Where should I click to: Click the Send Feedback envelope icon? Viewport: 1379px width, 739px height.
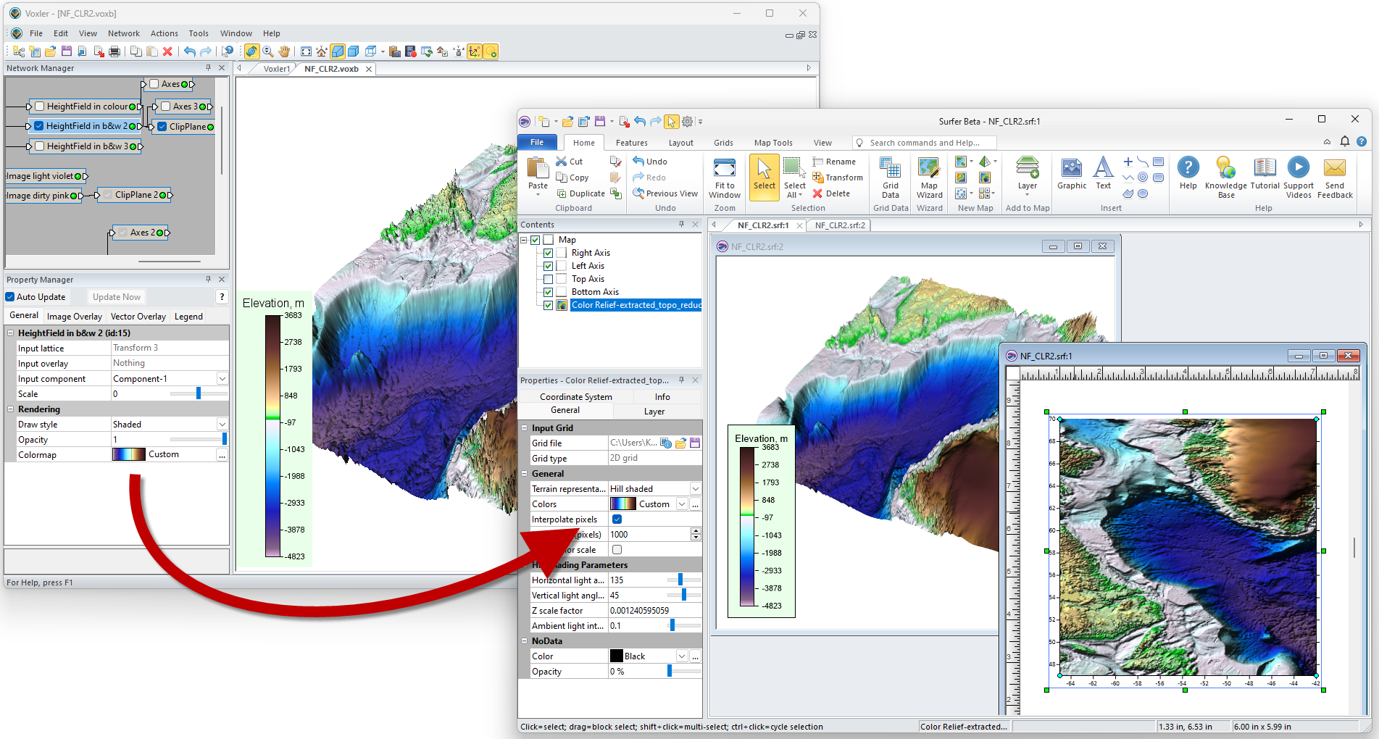[1334, 169]
